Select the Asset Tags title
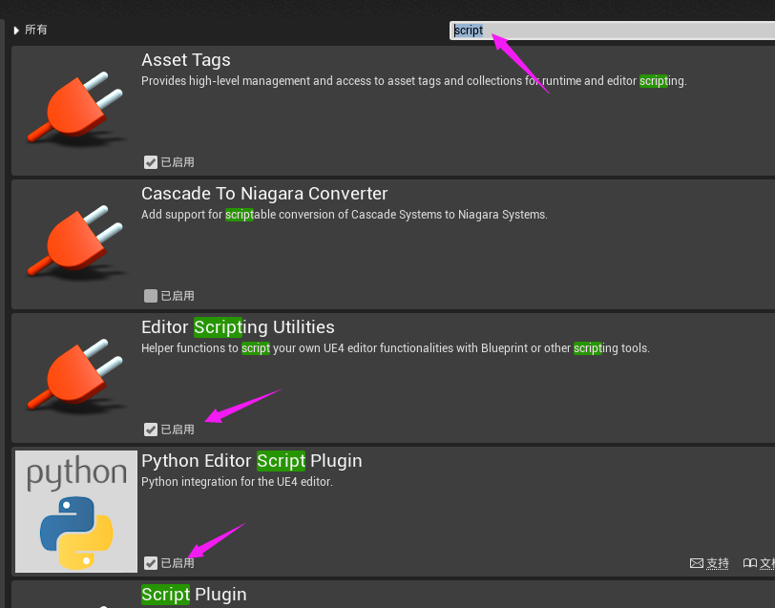This screenshot has width=775, height=608. (x=186, y=60)
